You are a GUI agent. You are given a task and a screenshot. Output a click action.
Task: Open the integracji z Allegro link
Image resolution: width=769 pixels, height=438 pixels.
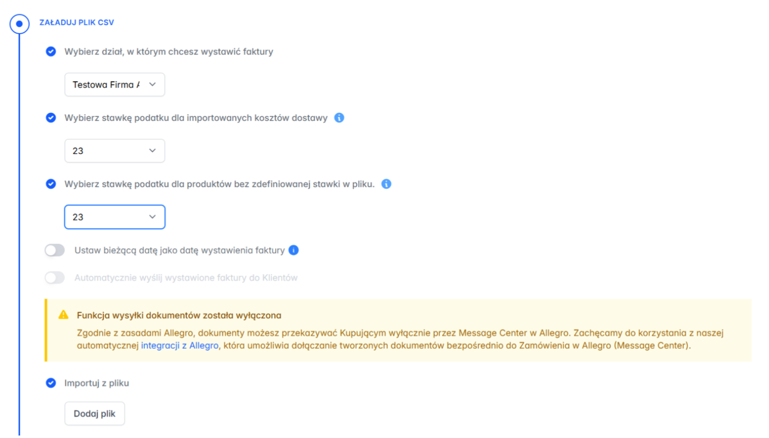click(x=179, y=346)
